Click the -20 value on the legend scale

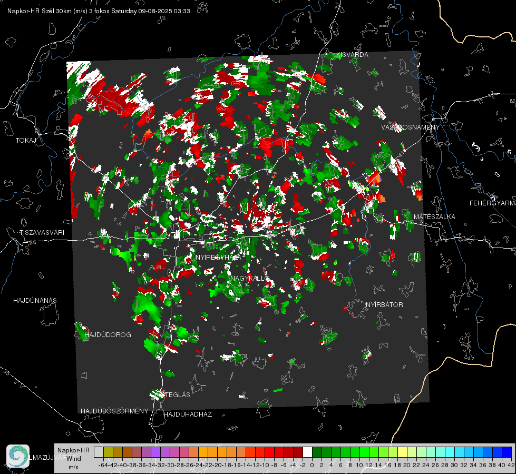(217, 465)
